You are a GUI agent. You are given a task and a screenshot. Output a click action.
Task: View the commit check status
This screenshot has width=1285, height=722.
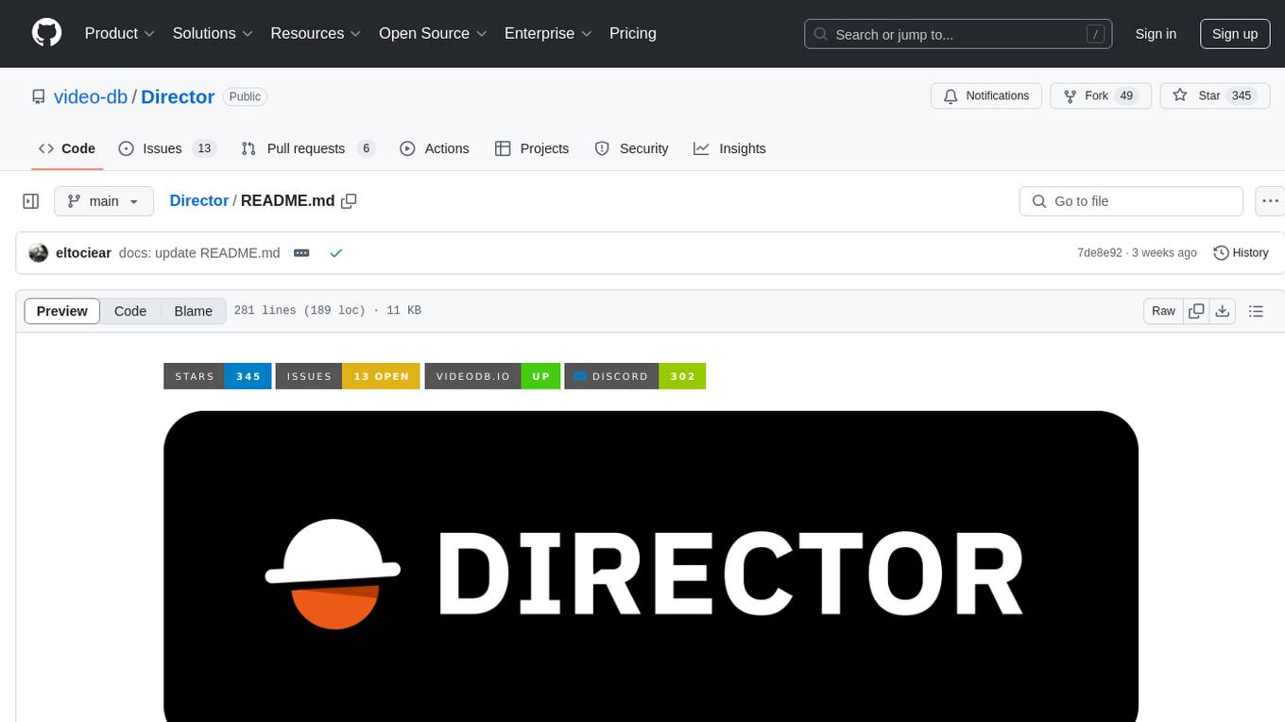point(335,253)
